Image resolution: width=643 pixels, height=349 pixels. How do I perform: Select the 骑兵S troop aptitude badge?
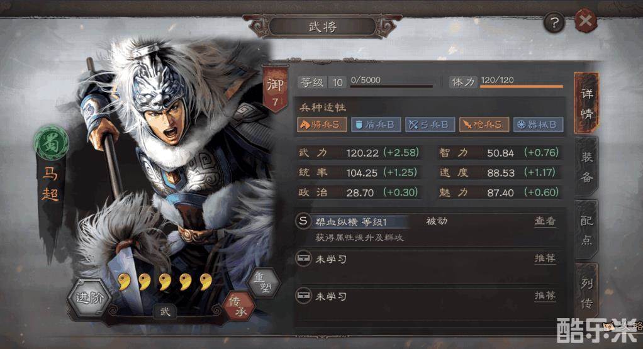(x=322, y=125)
